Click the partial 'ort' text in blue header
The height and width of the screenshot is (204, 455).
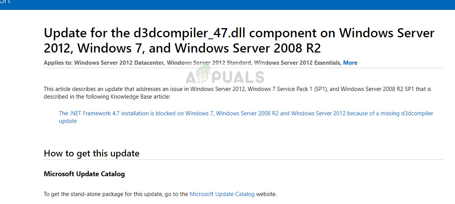(x=5, y=2)
